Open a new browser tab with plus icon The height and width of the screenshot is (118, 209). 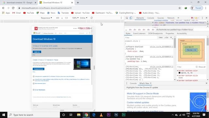[78, 3]
